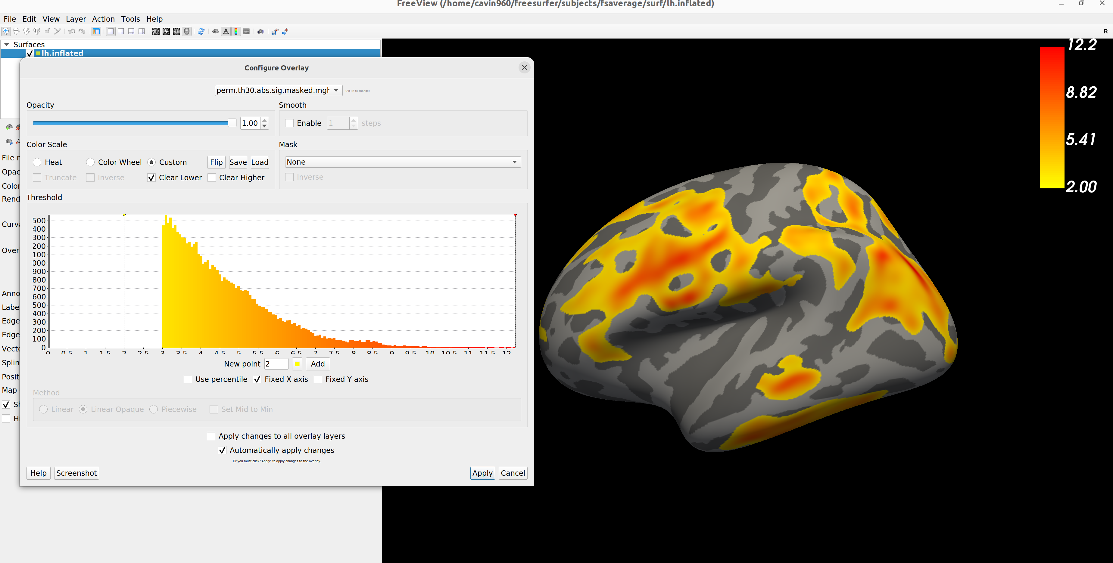The image size is (1113, 563).
Task: Open the overlay file dropdown
Action: [278, 90]
